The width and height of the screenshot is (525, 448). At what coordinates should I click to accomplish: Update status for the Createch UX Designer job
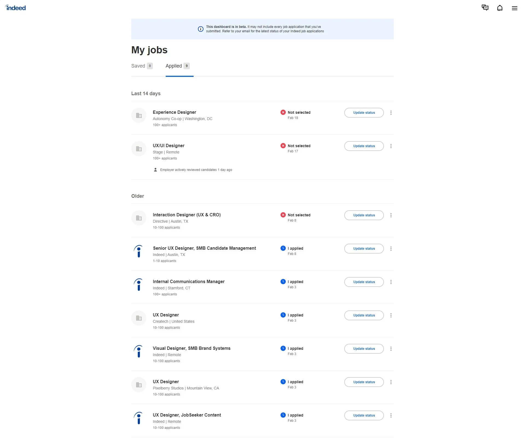point(364,315)
